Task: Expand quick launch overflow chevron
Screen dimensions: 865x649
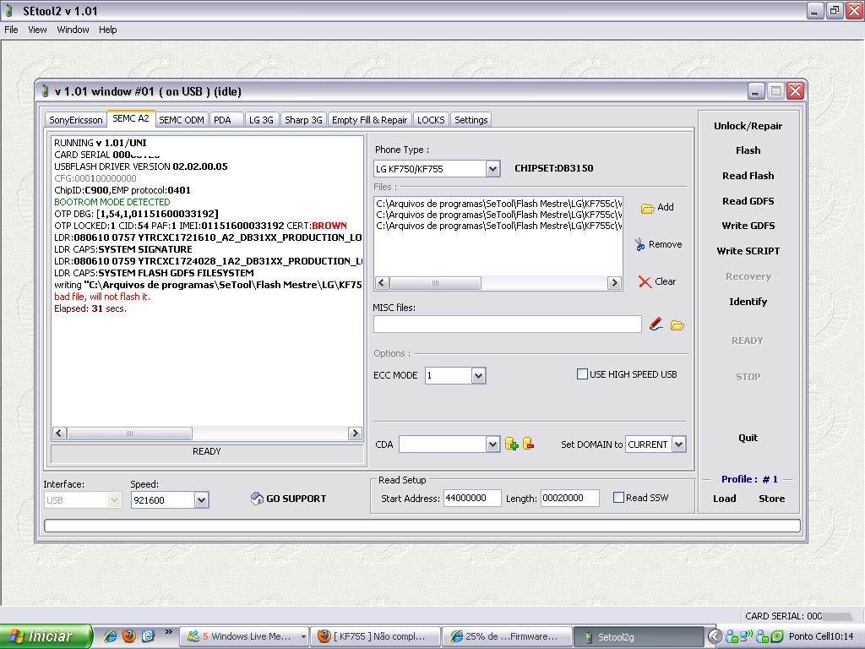Action: click(x=168, y=632)
